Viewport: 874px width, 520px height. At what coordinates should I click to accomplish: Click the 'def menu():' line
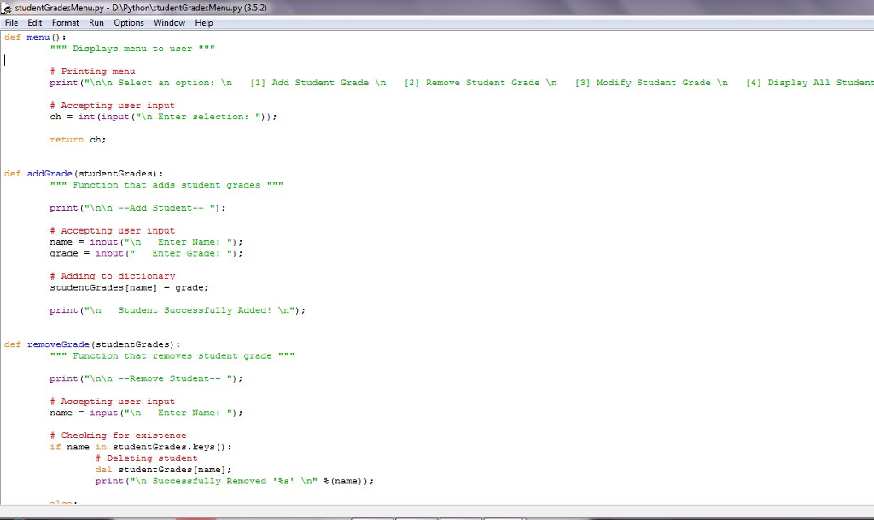(35, 38)
